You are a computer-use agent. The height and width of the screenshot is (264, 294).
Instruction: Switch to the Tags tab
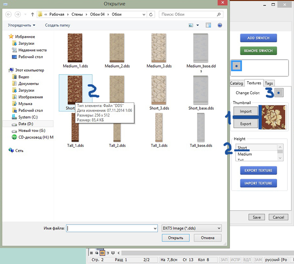[269, 83]
